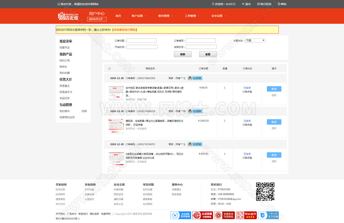Image resolution: width=344 pixels, height=223 pixels.
Task: Toggle the select-all orders checkbox
Action: 109,69
